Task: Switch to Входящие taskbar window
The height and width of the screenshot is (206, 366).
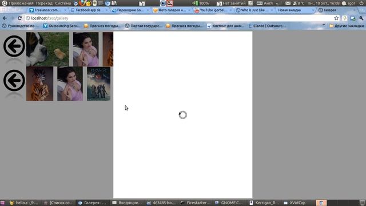Action: [127, 203]
